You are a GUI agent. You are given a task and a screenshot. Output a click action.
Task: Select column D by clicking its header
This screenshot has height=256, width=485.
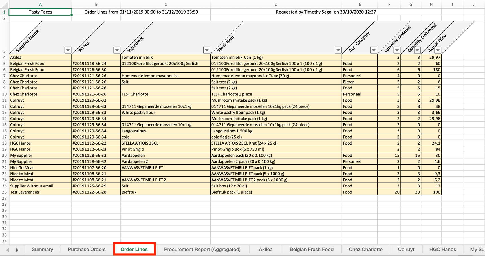pos(276,4)
